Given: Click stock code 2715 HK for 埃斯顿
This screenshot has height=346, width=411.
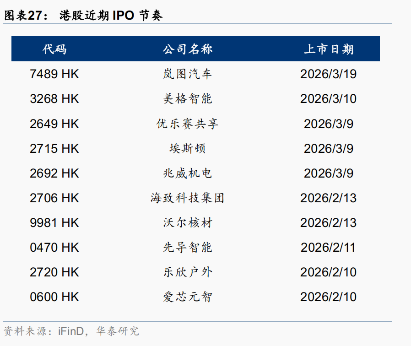Looking at the screenshot, I should click(x=54, y=148).
